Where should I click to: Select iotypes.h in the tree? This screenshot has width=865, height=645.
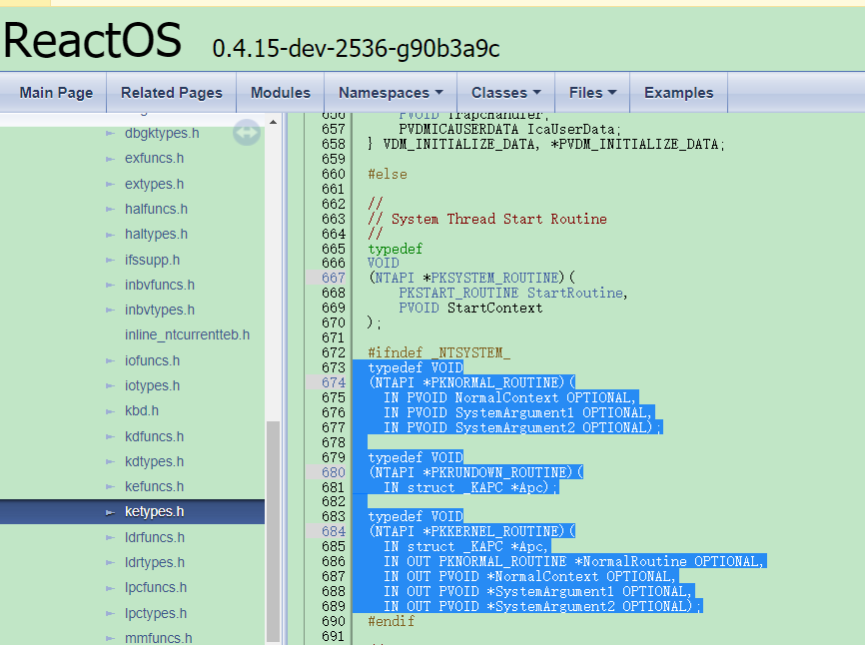(x=152, y=385)
